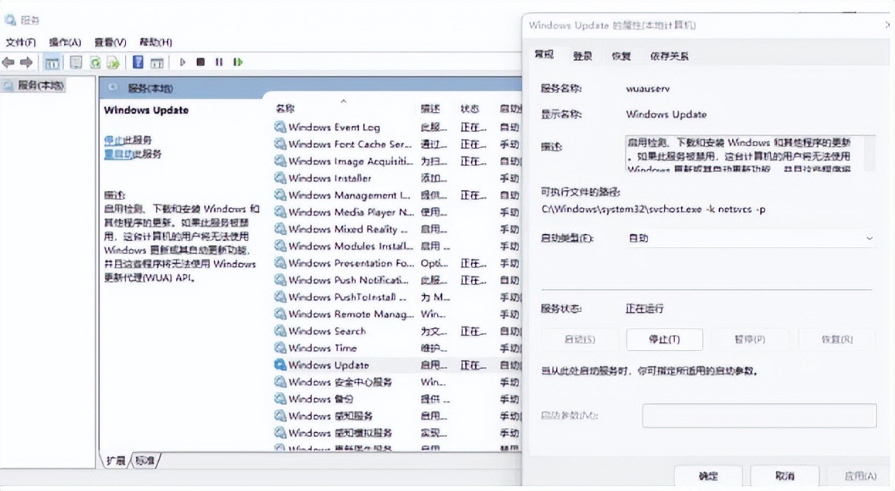Screen dimensions: 895x491
Task: Click the gear icon beside Windows Event Log
Action: tap(280, 128)
